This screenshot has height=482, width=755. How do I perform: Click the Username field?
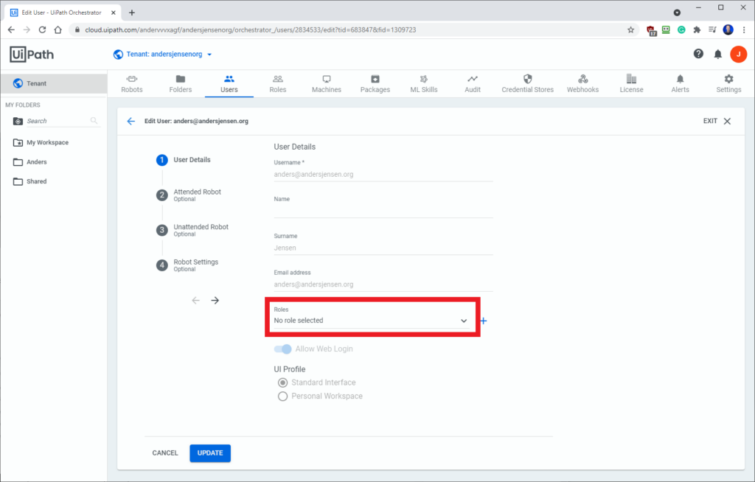click(383, 175)
